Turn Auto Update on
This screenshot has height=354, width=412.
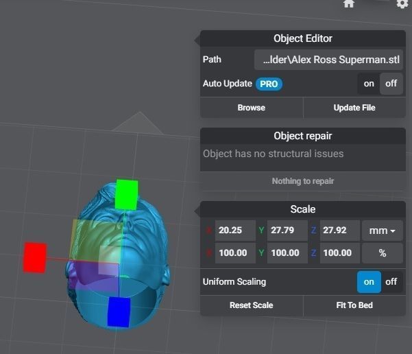pyautogui.click(x=369, y=84)
